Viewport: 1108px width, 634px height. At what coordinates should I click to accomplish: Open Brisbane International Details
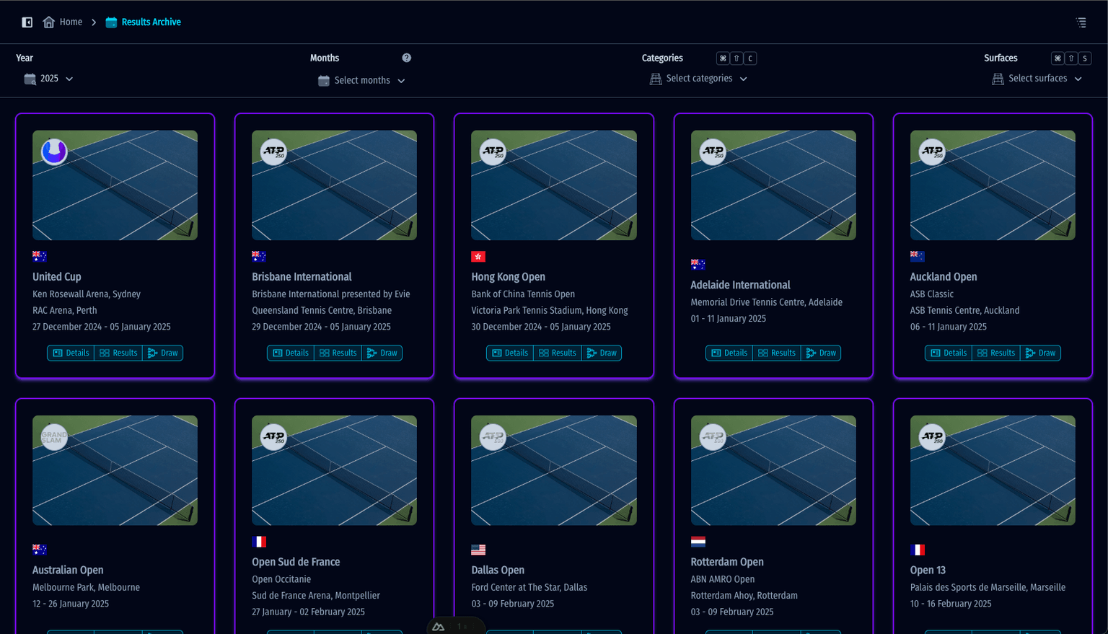[x=291, y=353]
